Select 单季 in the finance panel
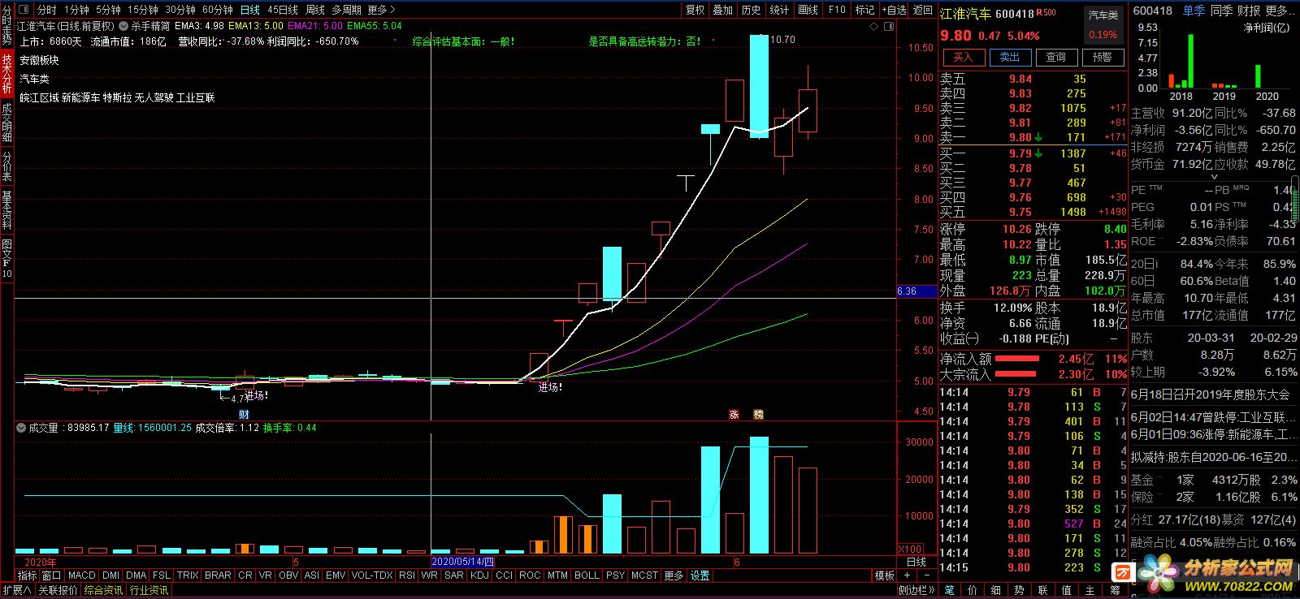Viewport: 1300px width, 599px height. tap(1194, 11)
